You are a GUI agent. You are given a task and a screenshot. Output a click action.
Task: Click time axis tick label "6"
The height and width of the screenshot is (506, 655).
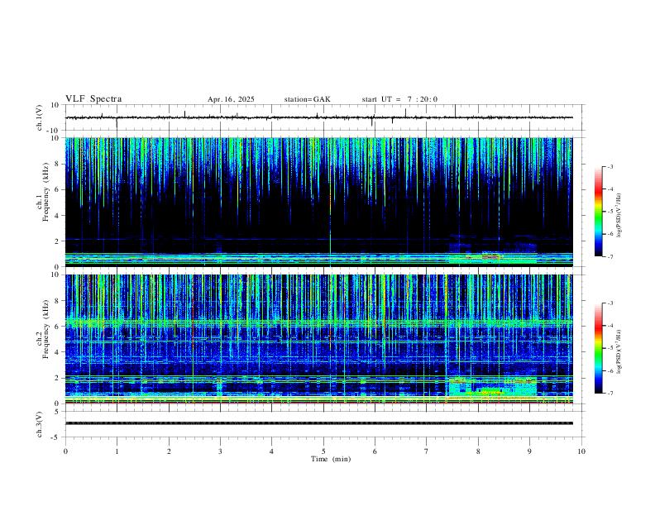(x=375, y=451)
